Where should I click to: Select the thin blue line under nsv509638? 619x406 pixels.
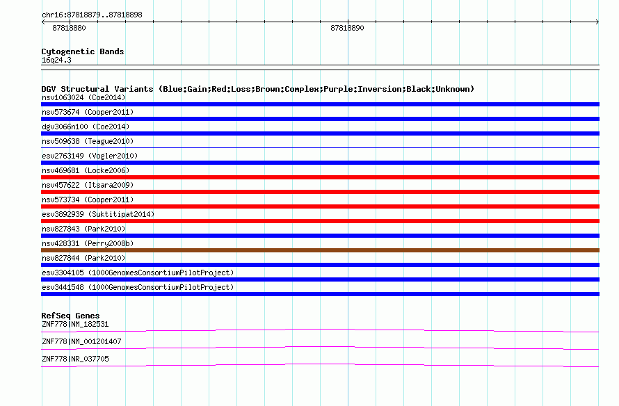[x=320, y=147]
